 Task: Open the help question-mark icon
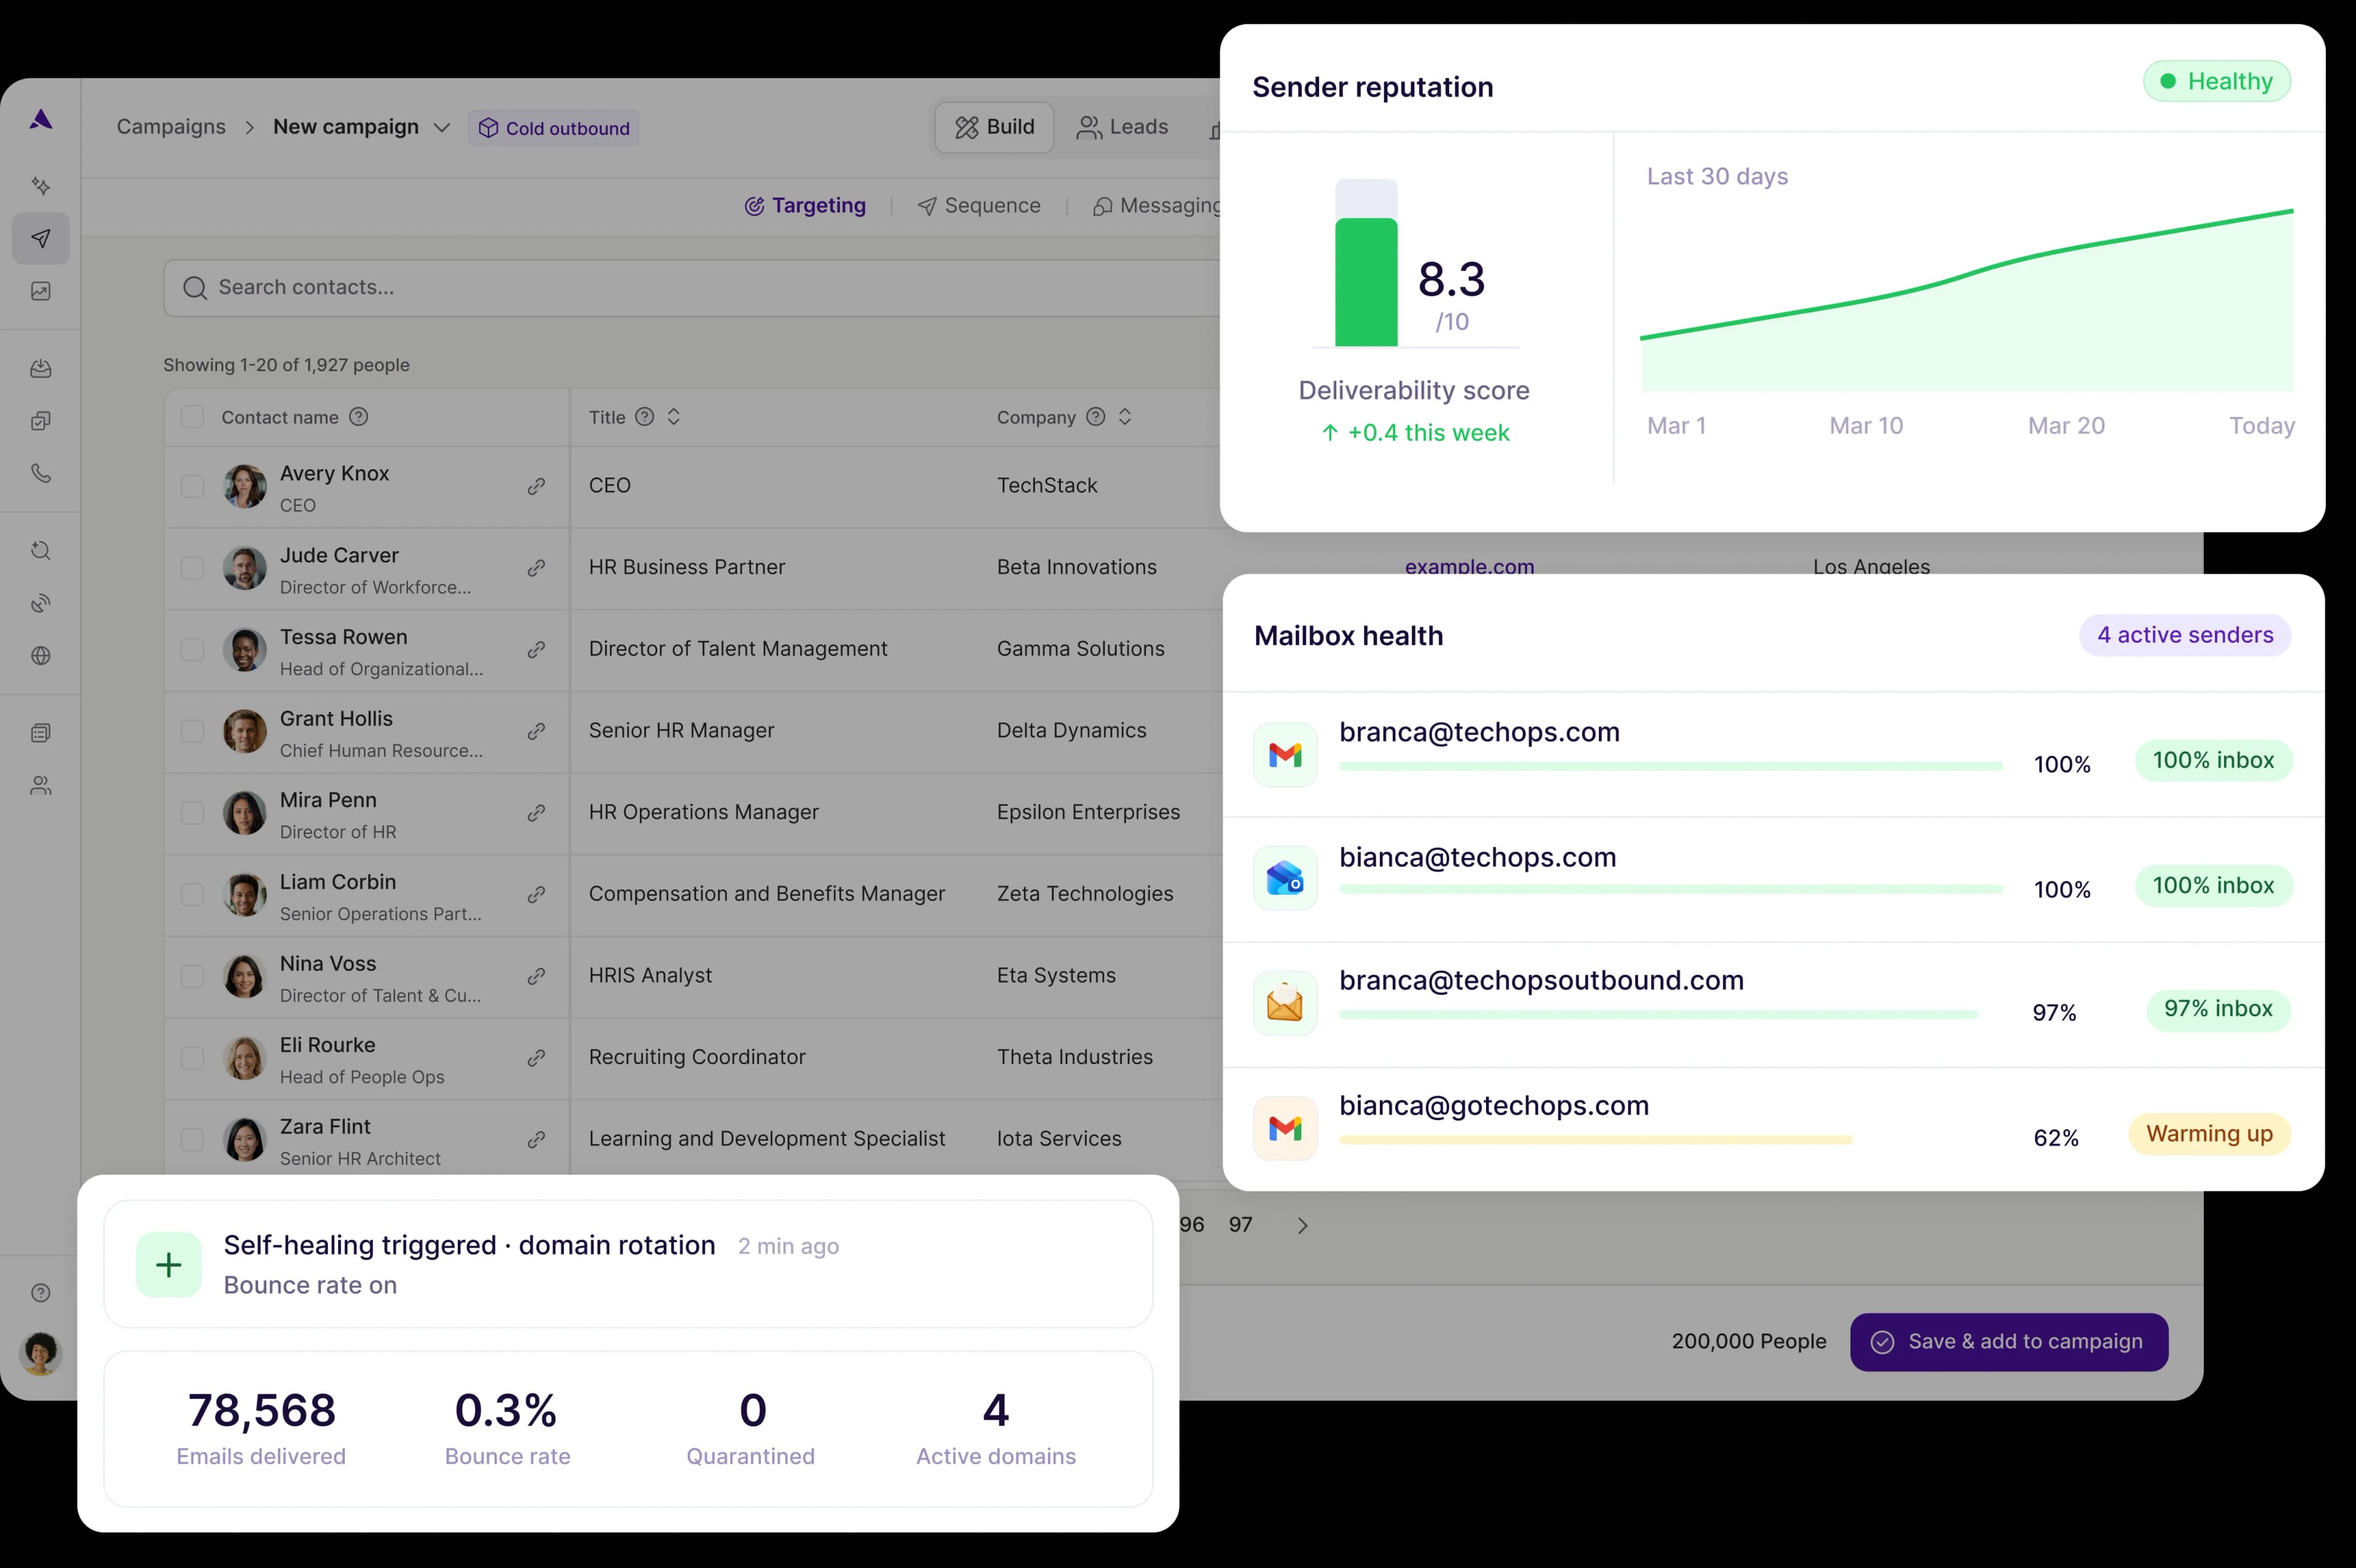40,1292
